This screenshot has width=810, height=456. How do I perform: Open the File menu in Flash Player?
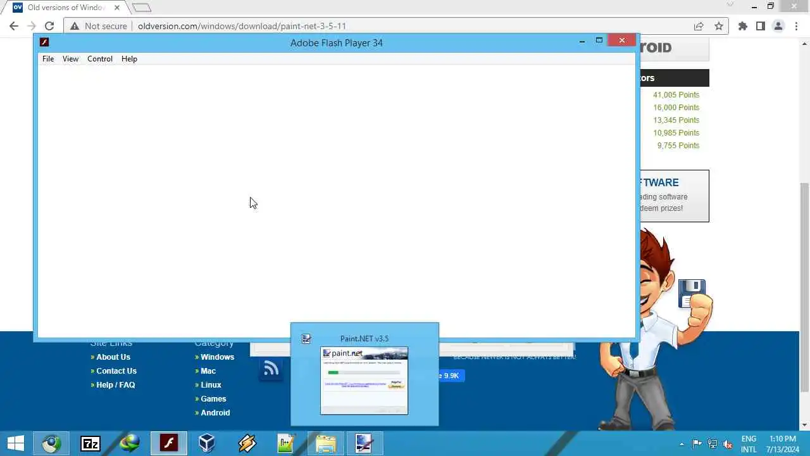click(x=48, y=59)
